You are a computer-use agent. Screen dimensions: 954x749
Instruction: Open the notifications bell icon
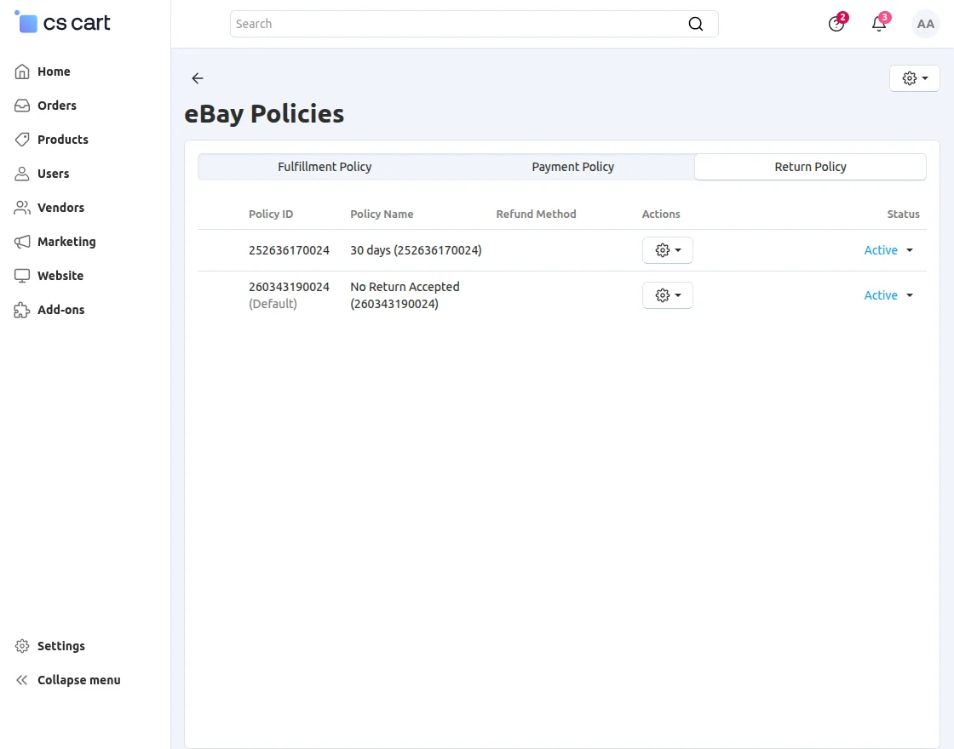click(879, 23)
